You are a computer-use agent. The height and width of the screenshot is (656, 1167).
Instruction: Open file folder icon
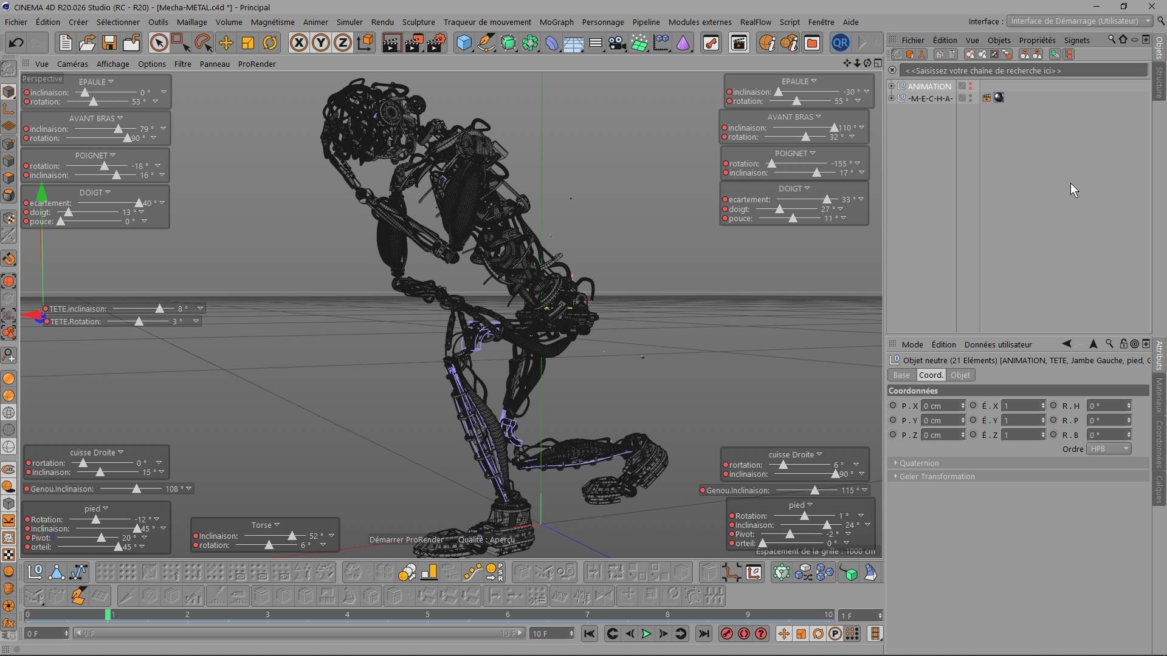87,43
